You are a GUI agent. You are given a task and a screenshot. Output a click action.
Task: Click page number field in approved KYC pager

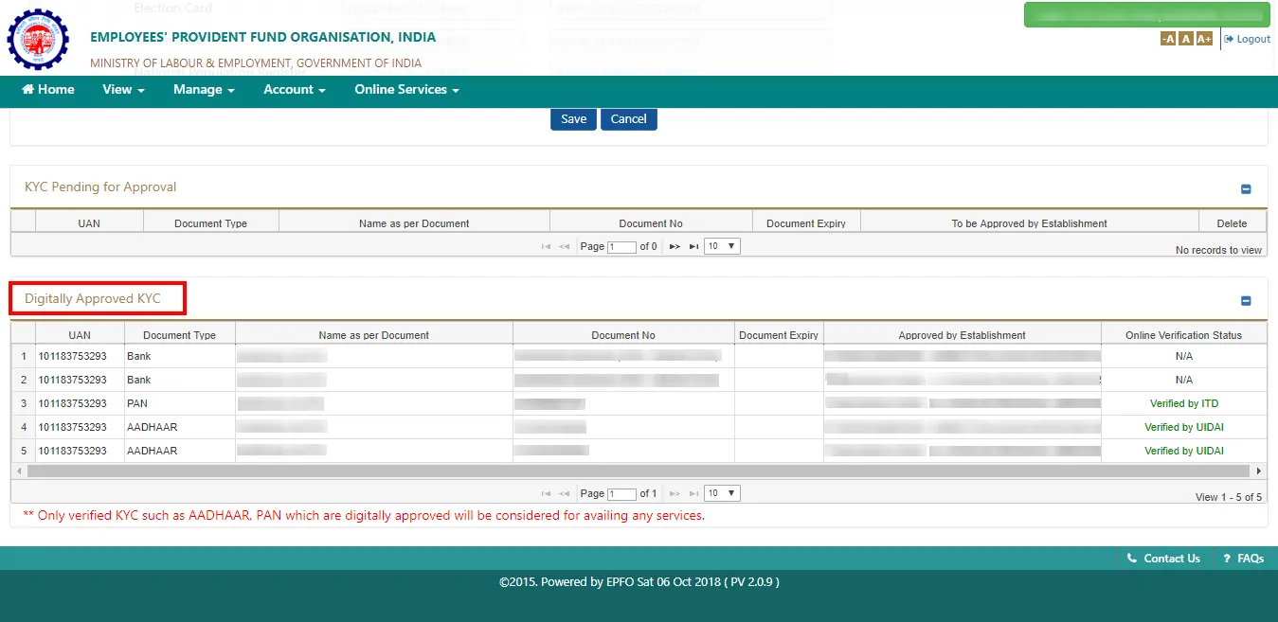622,494
